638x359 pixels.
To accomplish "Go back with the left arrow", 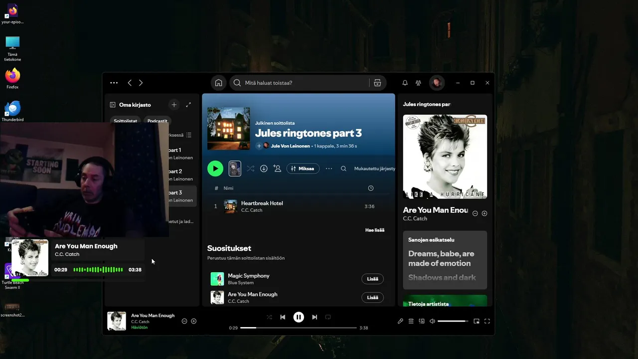I will (130, 83).
